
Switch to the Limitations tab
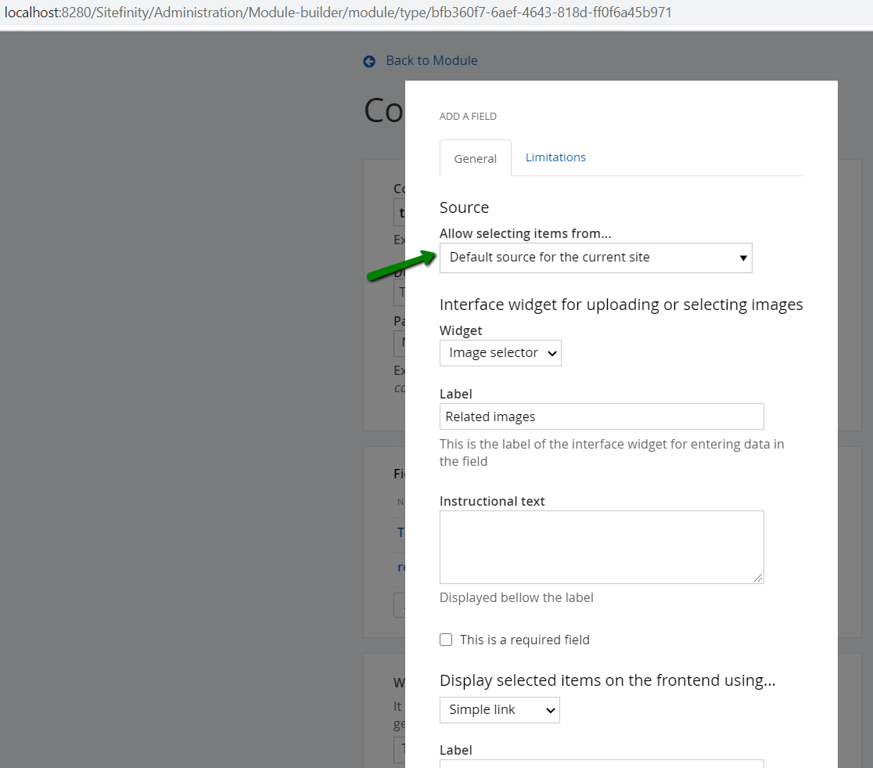tap(555, 157)
